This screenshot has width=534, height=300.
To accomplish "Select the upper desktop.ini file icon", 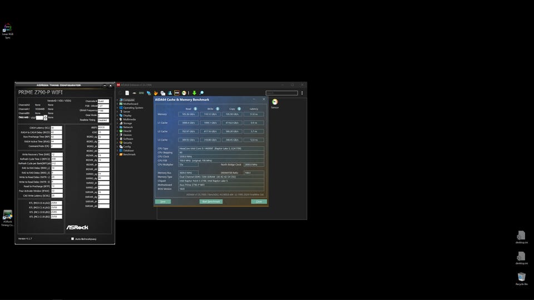I will coord(521,237).
